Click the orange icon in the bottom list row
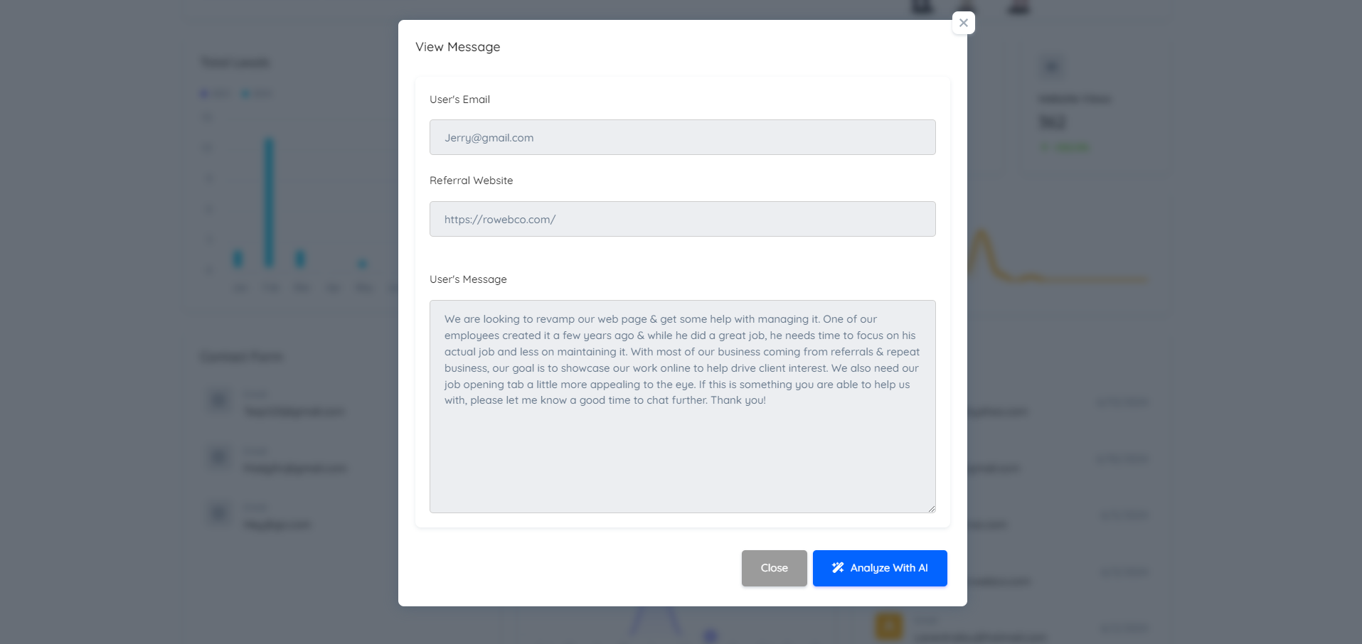1362x644 pixels. pyautogui.click(x=888, y=626)
